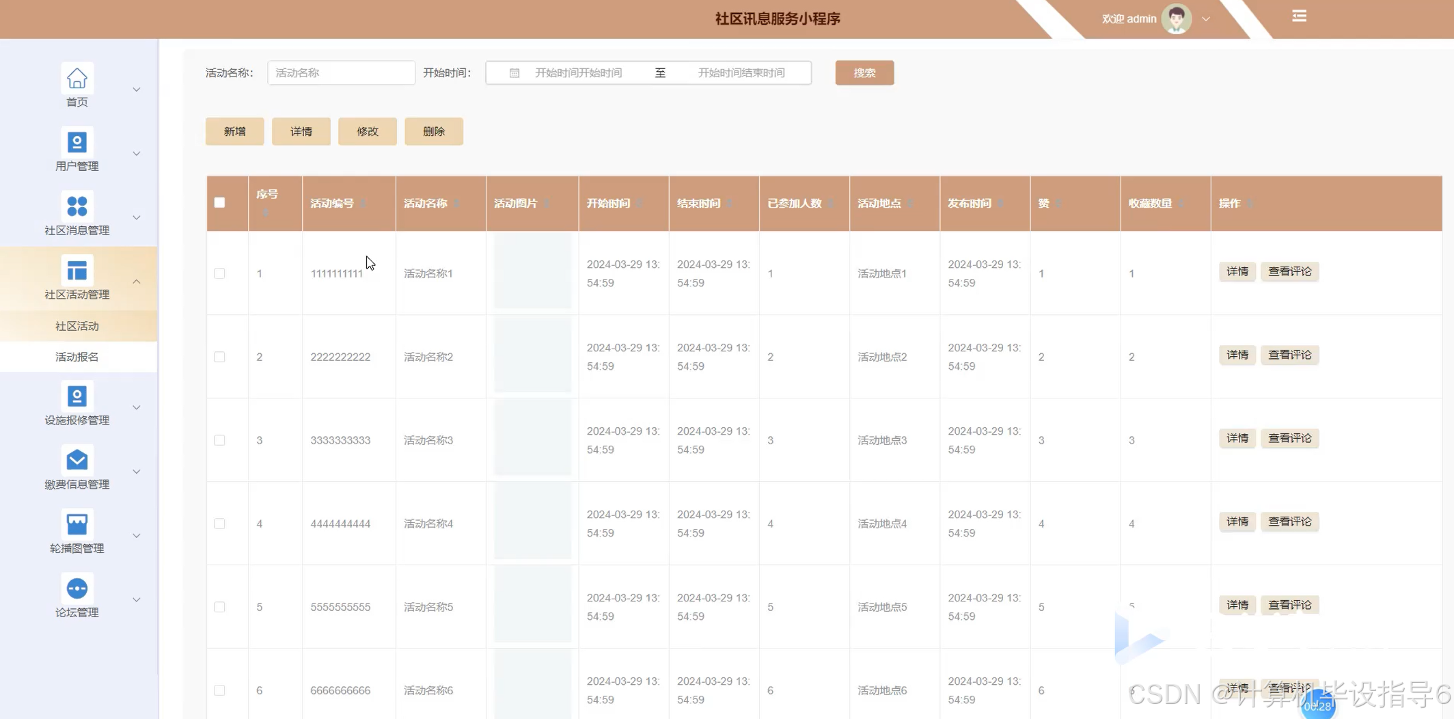This screenshot has width=1454, height=719.
Task: Check the select-all header checkbox
Action: point(219,202)
